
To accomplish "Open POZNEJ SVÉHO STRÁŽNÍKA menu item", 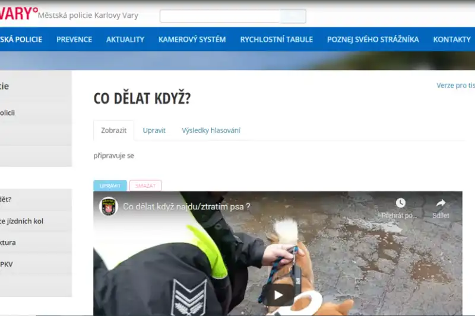I will coord(373,39).
